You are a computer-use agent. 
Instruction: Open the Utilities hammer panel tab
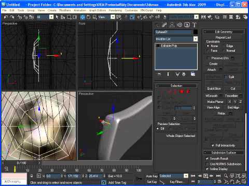coord(195,25)
